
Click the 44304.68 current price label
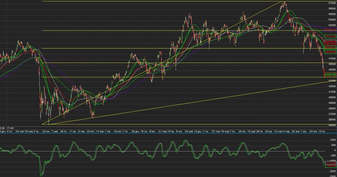point(330,74)
